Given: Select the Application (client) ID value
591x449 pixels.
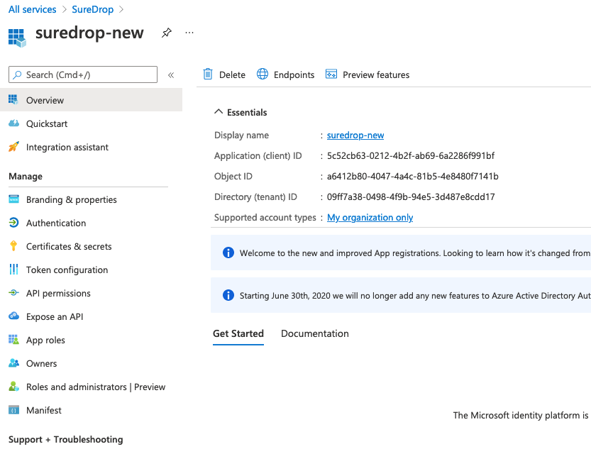Looking at the screenshot, I should click(411, 155).
